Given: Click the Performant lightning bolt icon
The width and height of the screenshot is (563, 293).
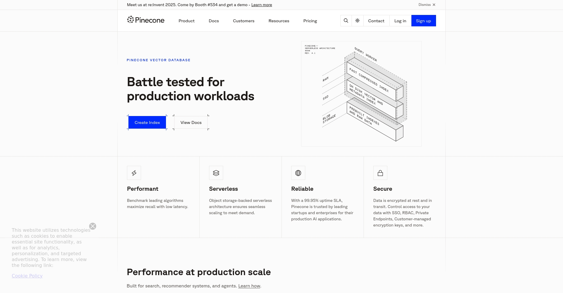Looking at the screenshot, I should (134, 173).
